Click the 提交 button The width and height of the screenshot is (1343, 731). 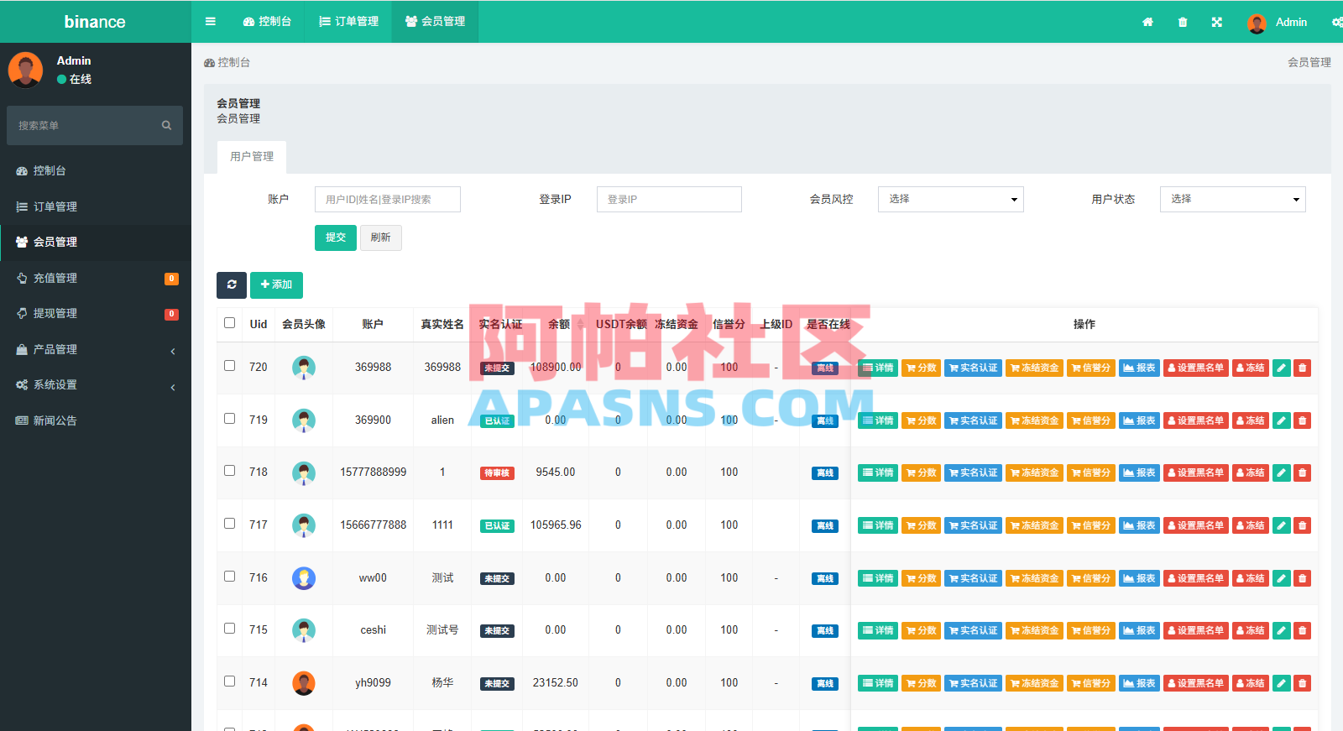(x=336, y=238)
